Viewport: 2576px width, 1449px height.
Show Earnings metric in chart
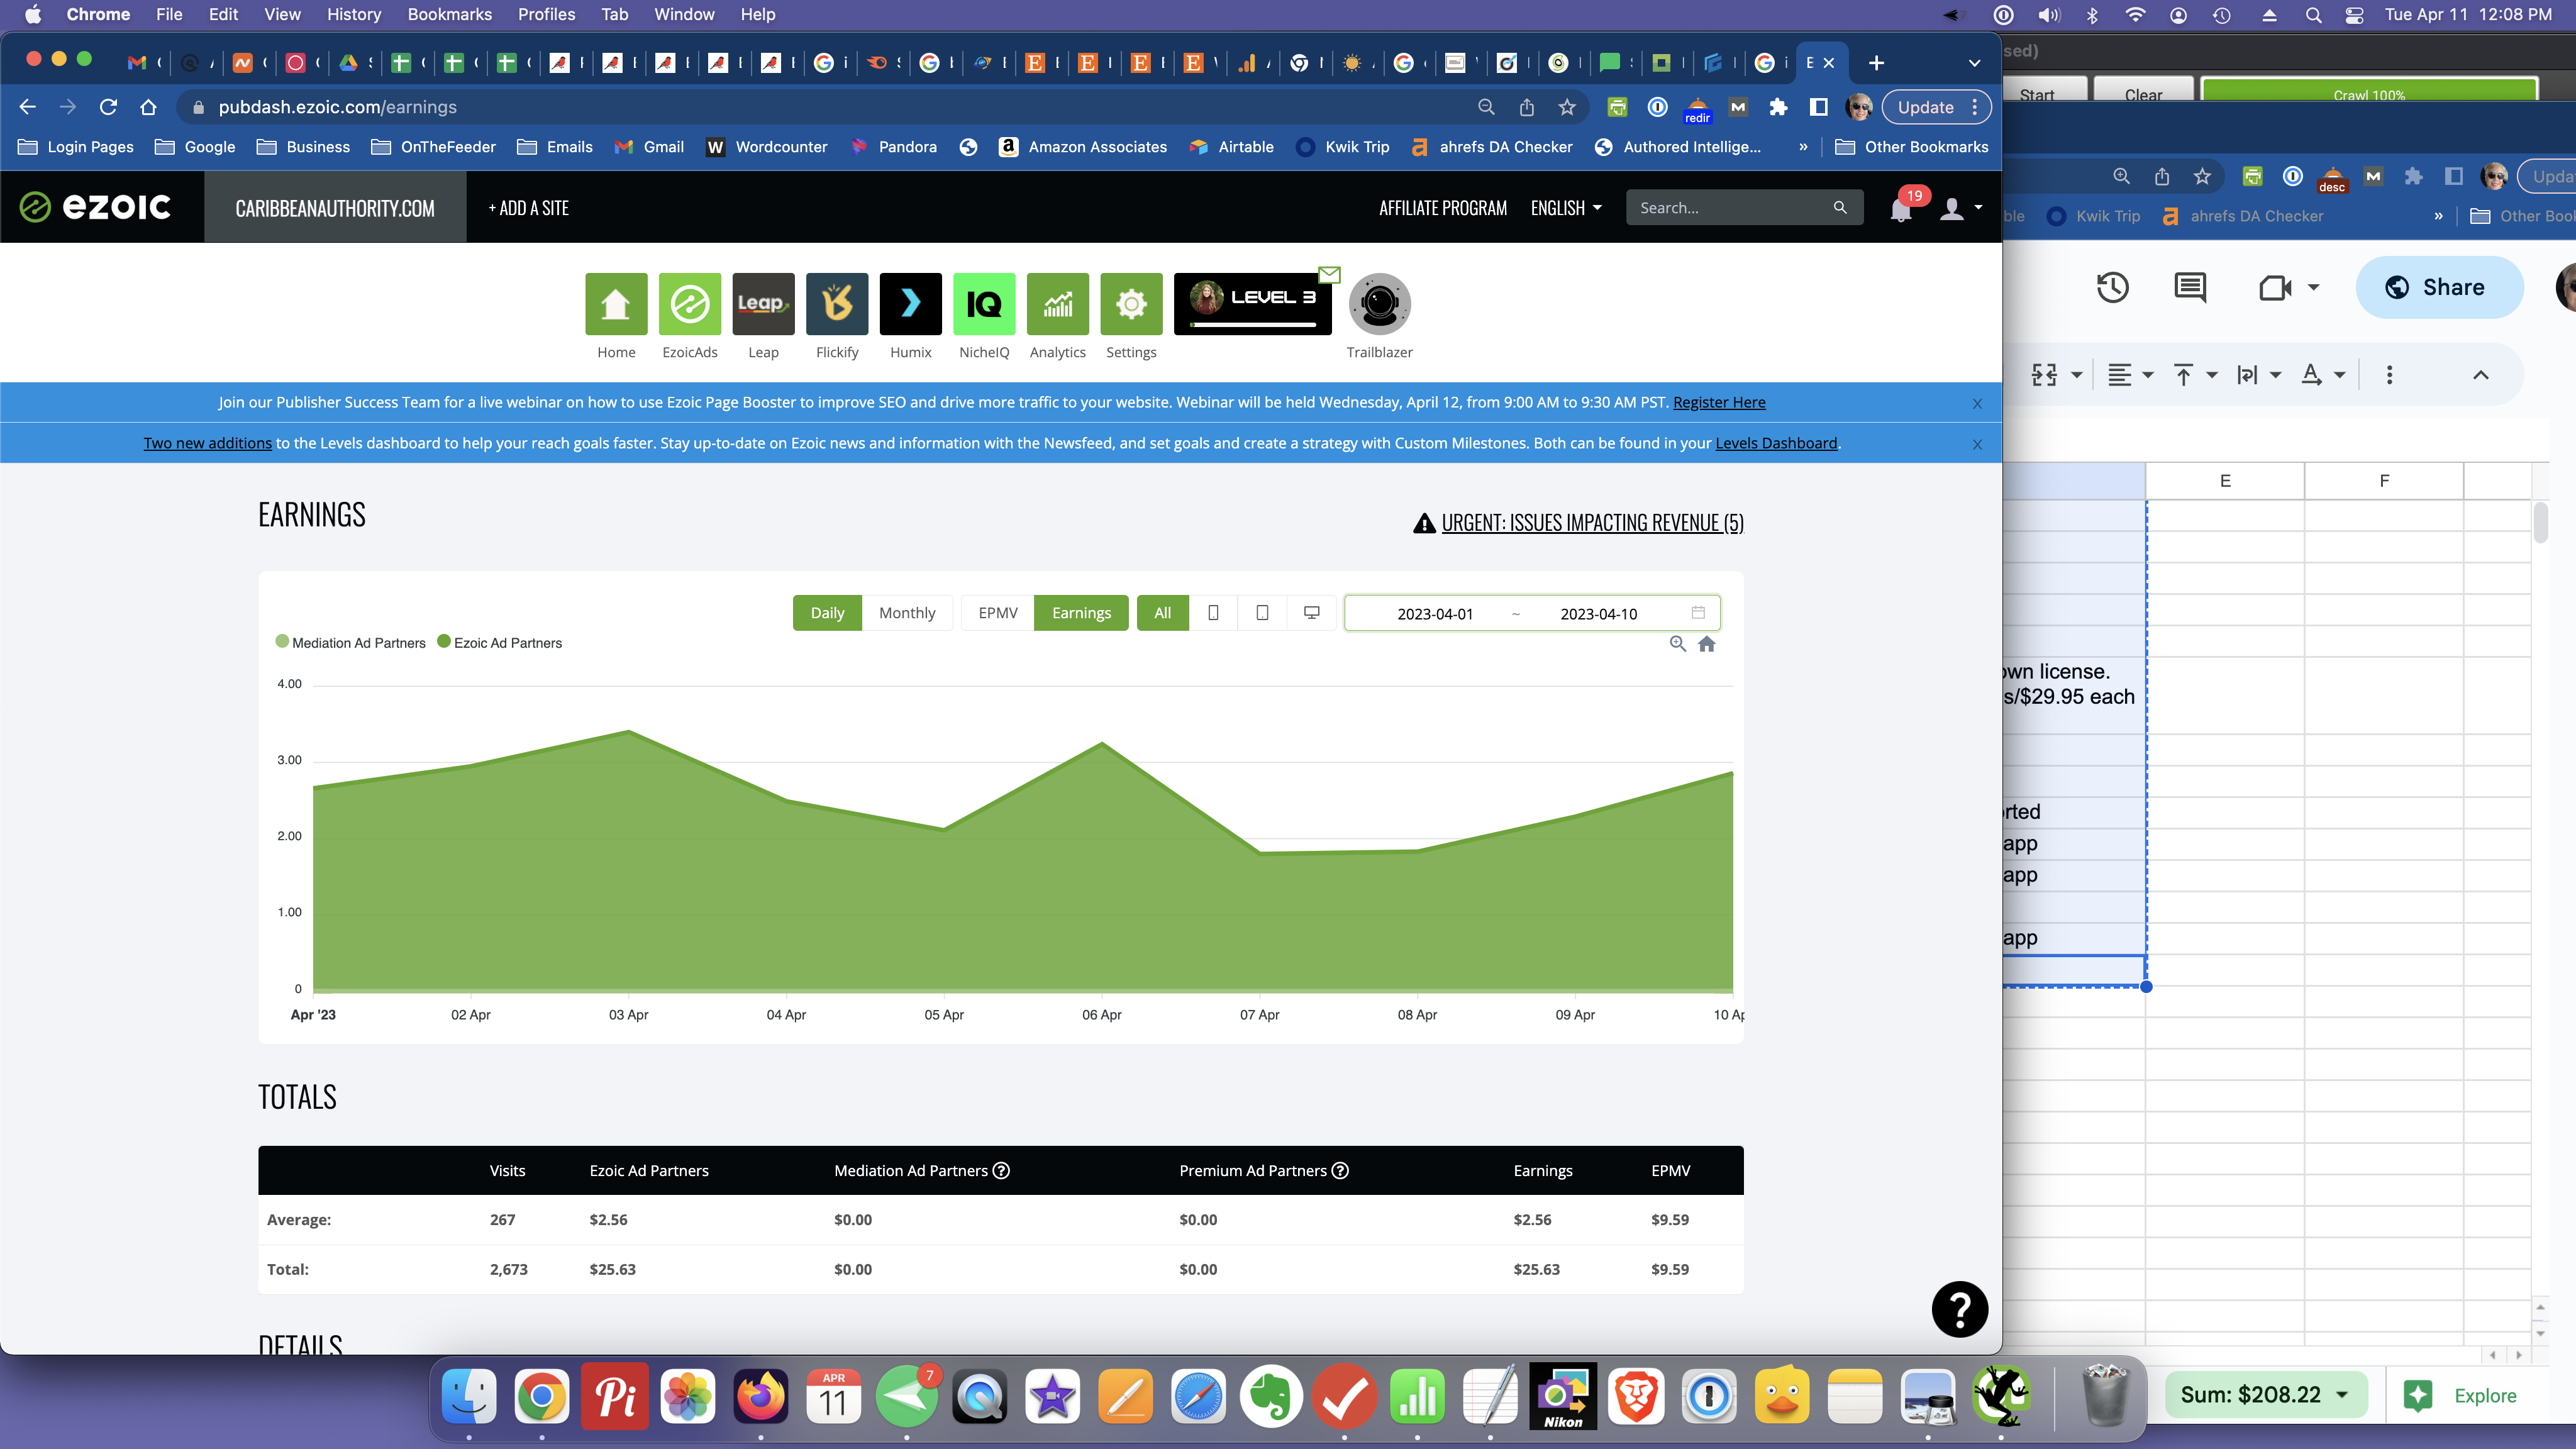1081,613
